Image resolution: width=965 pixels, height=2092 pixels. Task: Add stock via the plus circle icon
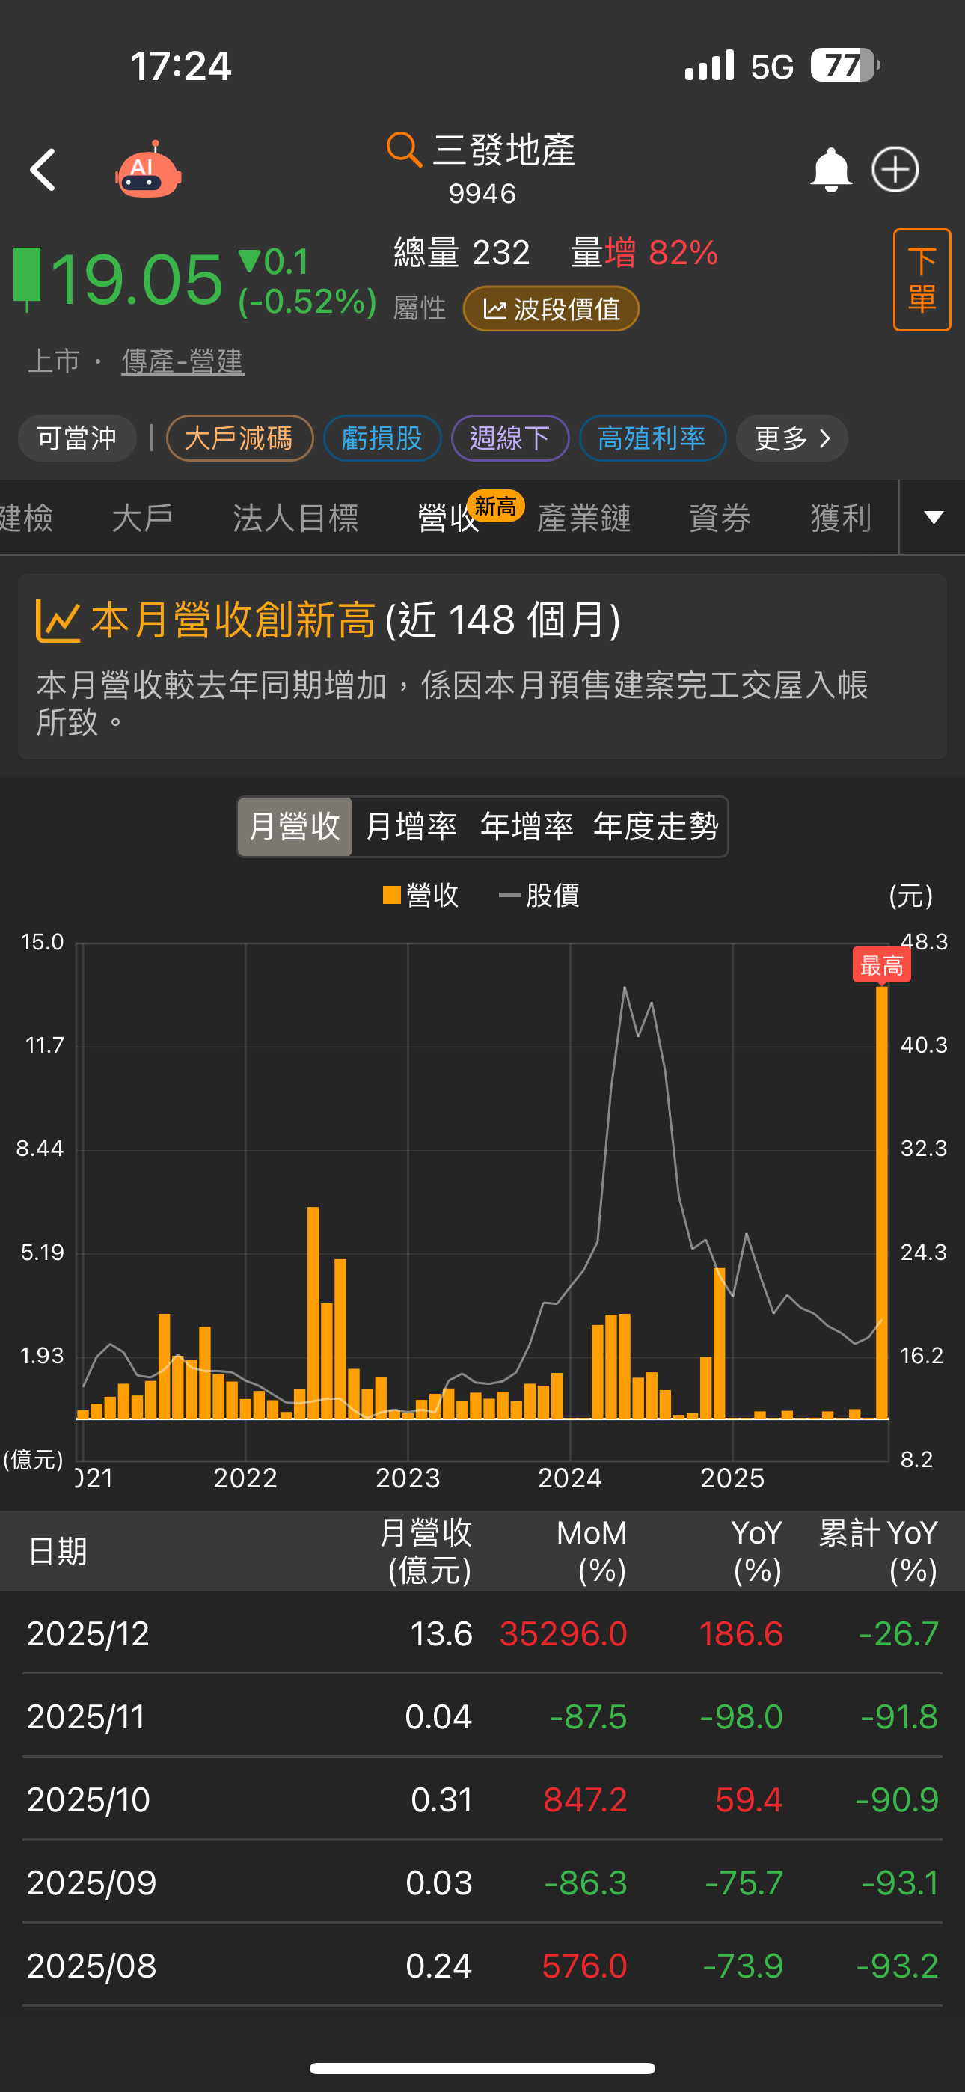pos(895,170)
